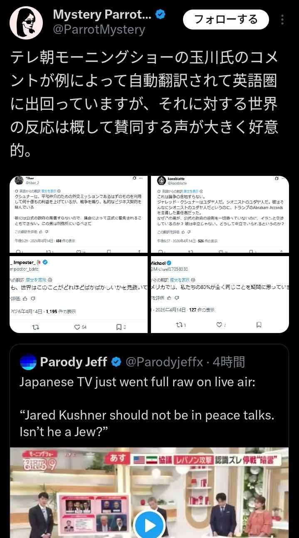
Task: Open Mystery Parrot profile avatar
Action: 27,22
